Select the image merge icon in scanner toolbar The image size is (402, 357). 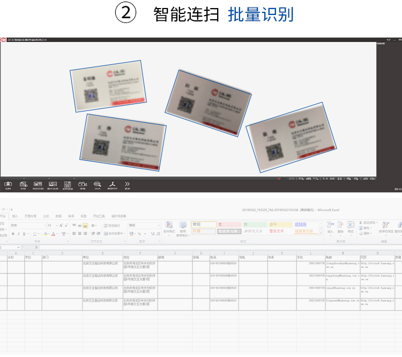pos(53,184)
